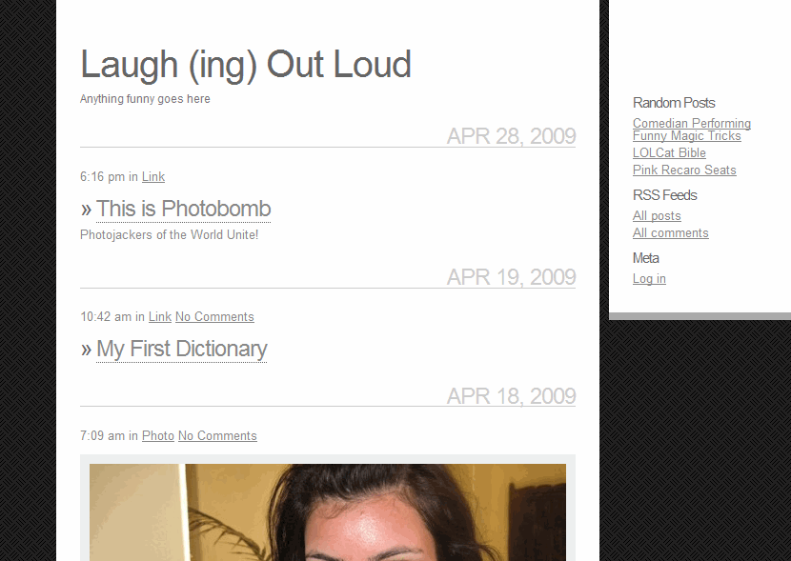
Task: Click the Random Posts sidebar heading
Action: coord(674,103)
